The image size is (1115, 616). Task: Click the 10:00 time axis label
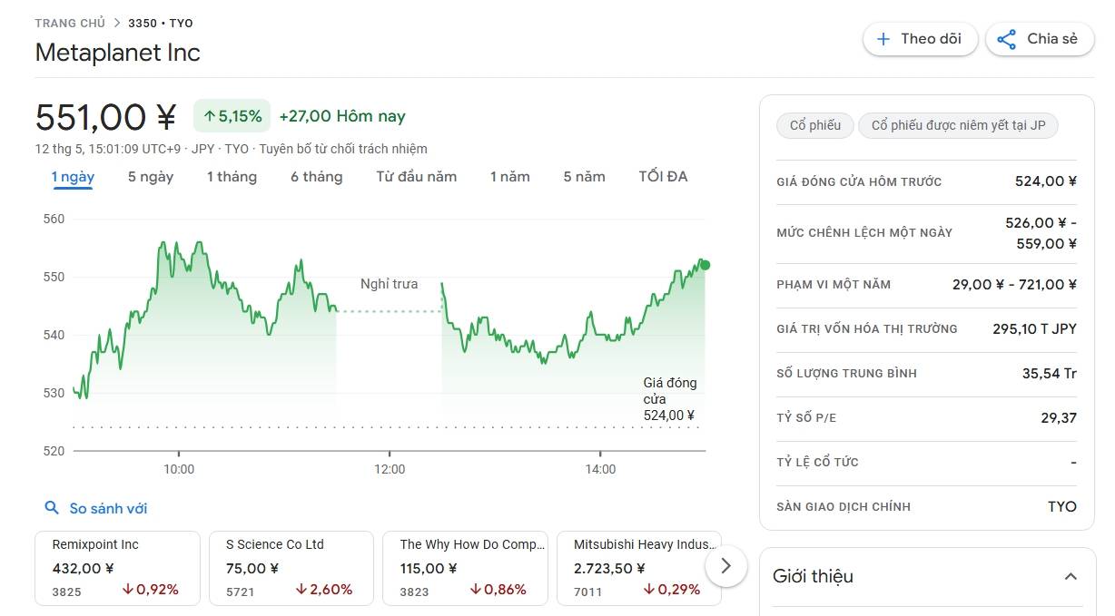pyautogui.click(x=179, y=469)
